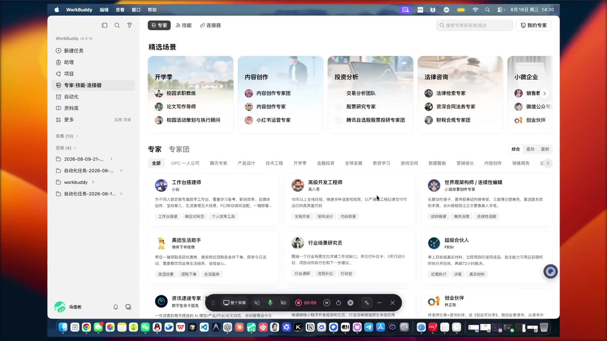Open 校园求职教练 in 开学季 scene

click(181, 93)
